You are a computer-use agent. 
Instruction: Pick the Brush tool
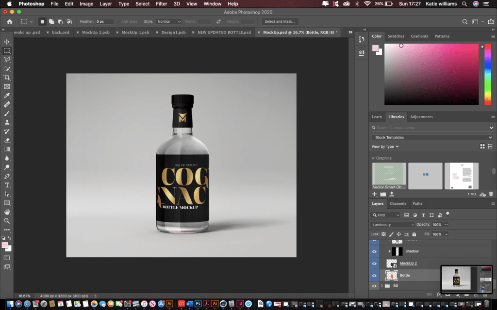click(7, 113)
